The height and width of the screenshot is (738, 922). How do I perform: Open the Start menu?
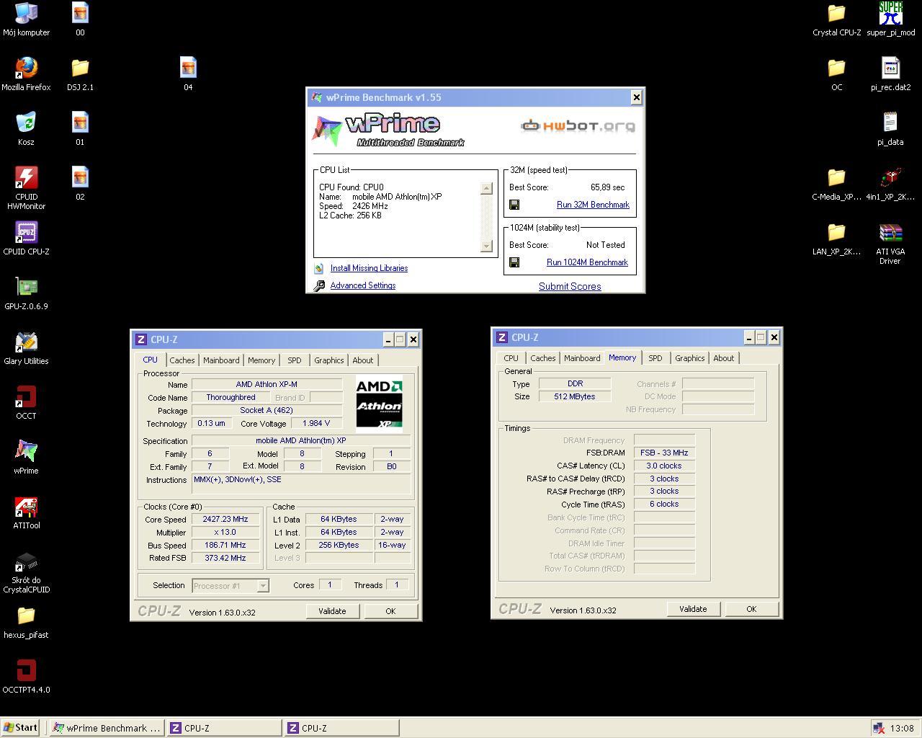(x=21, y=728)
